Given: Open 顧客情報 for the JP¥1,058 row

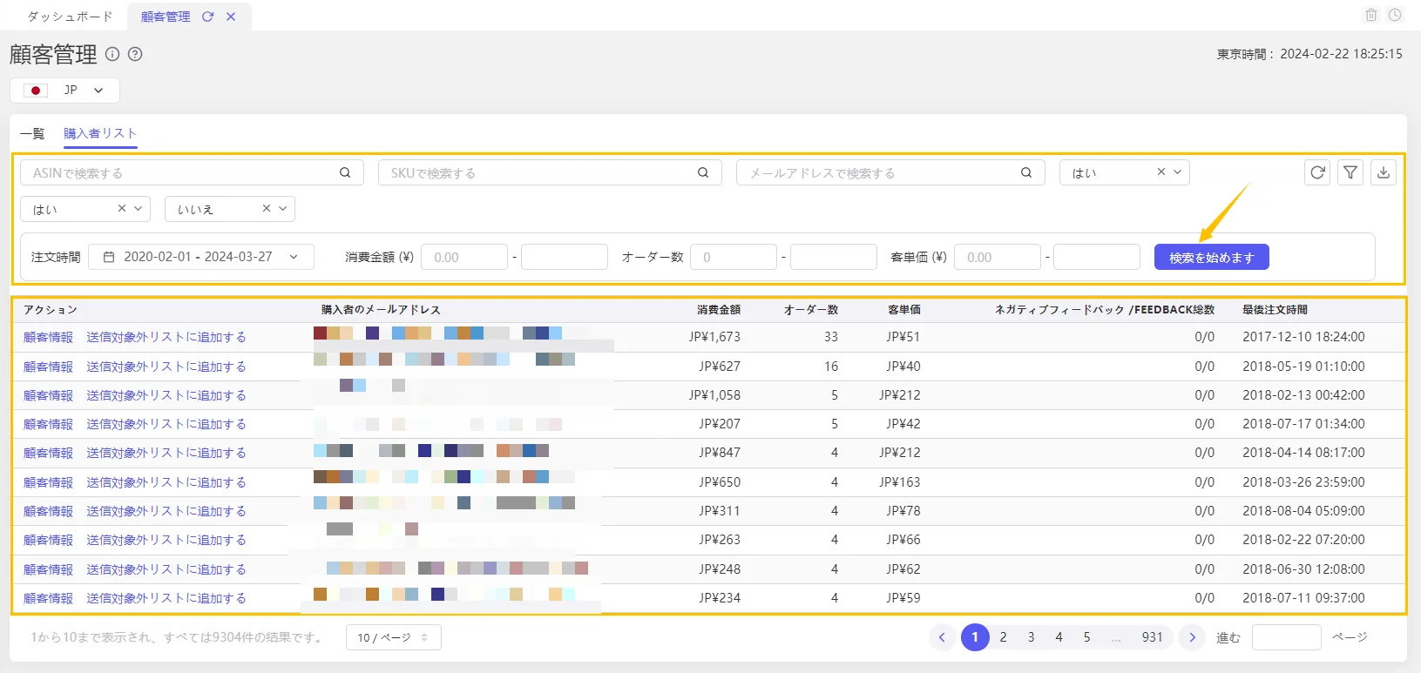Looking at the screenshot, I should (x=49, y=395).
